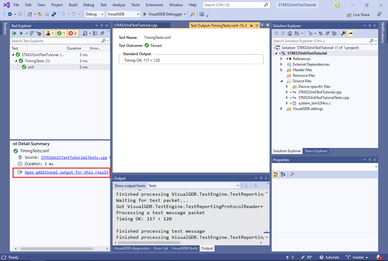Switch to the STM32UnitTestTutorial.cpp editor tab

(x=141, y=25)
